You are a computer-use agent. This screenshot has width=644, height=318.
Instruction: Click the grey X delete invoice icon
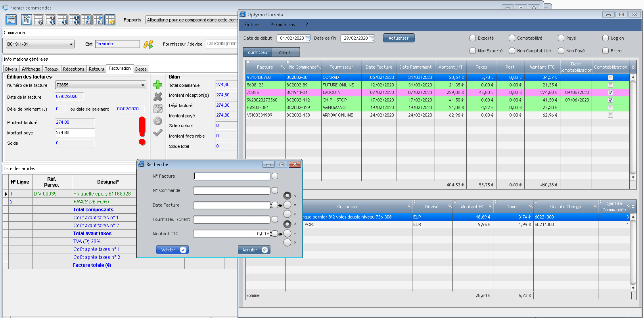158,97
